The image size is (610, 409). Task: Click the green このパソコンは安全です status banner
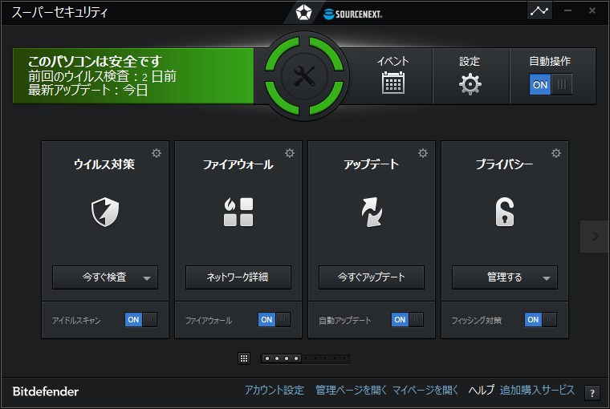click(x=133, y=76)
